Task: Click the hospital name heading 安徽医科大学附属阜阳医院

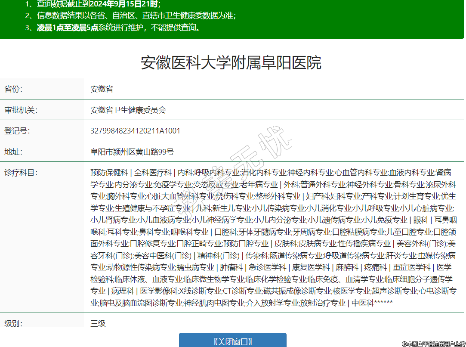Action: pos(231,63)
